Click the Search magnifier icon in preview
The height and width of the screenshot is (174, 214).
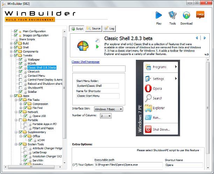click(x=148, y=98)
